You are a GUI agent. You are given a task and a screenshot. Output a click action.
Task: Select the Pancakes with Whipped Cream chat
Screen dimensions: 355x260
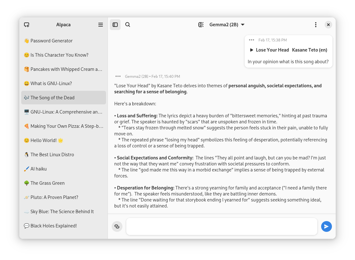pos(64,69)
